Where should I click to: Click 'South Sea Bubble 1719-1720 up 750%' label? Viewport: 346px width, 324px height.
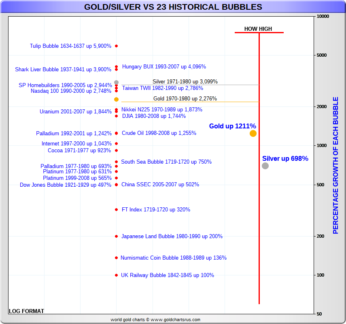pos(166,162)
